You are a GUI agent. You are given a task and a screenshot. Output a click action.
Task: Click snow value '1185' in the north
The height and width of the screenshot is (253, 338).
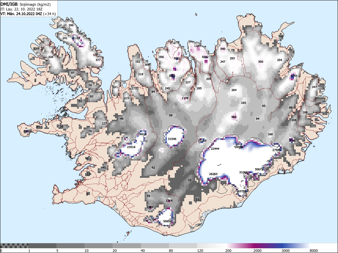point(197,46)
